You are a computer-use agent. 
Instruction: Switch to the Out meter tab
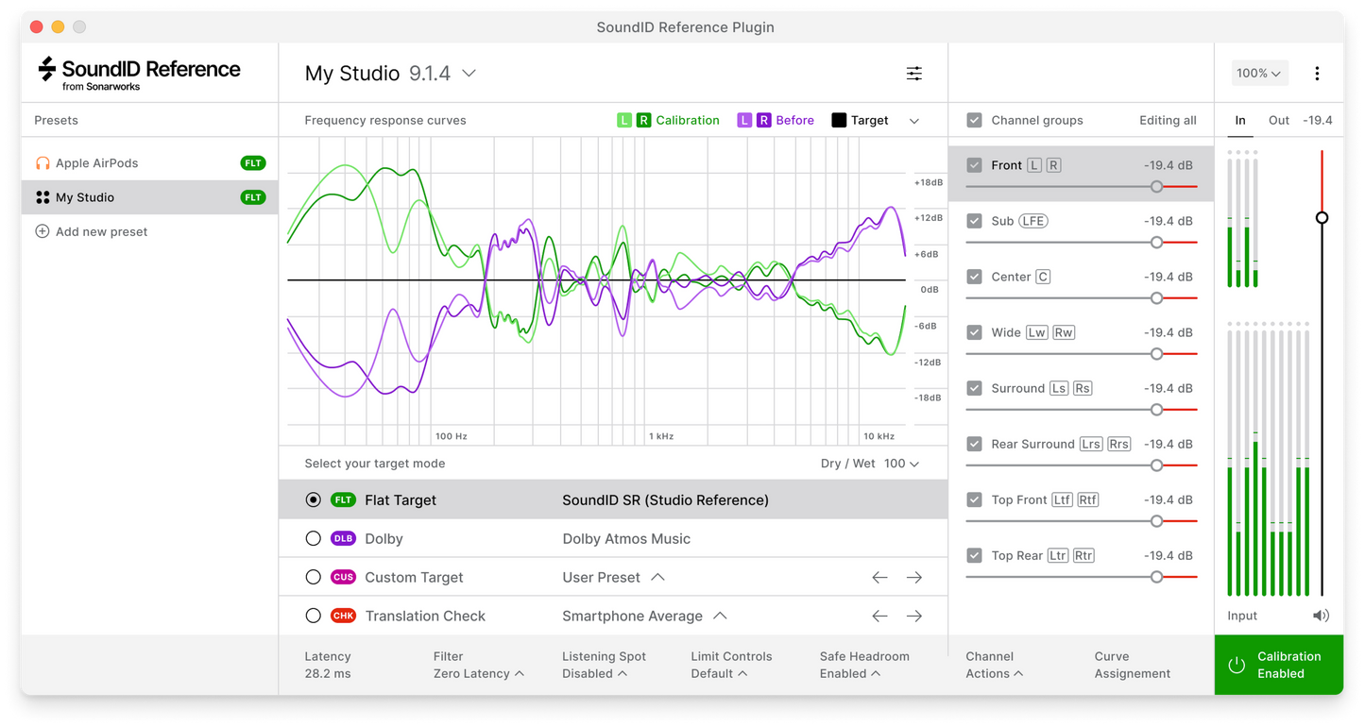(1279, 120)
